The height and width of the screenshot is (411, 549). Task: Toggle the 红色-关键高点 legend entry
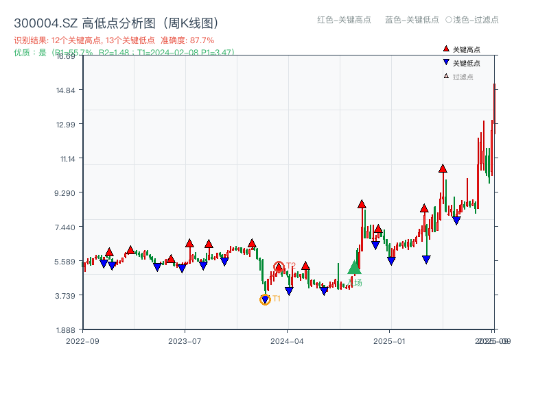pyautogui.click(x=344, y=20)
